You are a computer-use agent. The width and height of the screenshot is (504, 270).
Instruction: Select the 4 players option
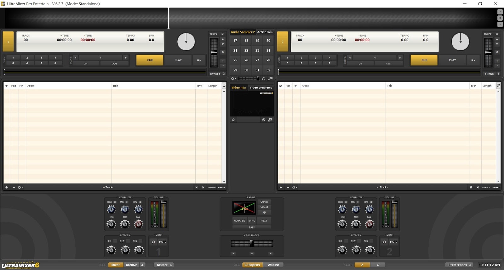378,265
